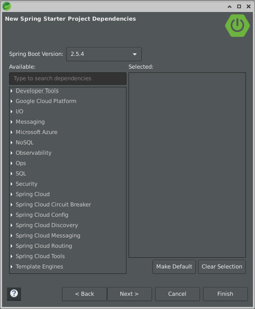Screen dimensions: 255x309
Task: Expand Spring Cloud Discovery arrow
Action: pos(12,225)
